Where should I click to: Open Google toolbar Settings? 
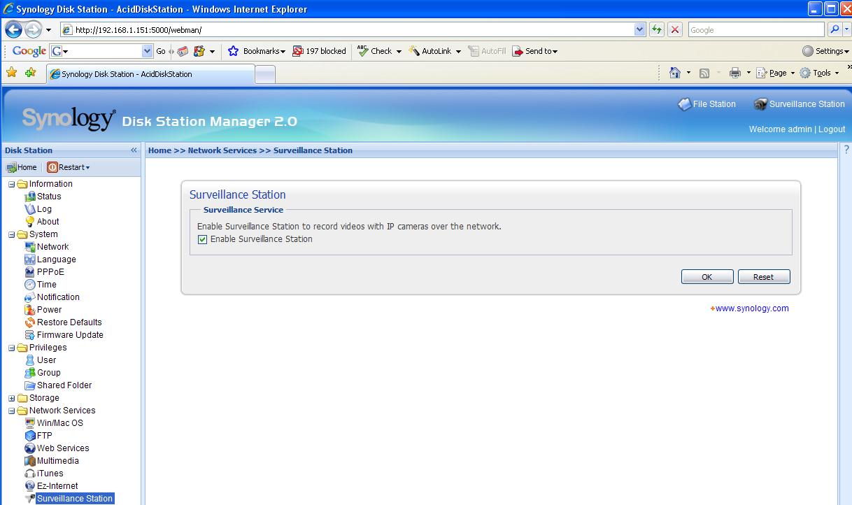826,51
